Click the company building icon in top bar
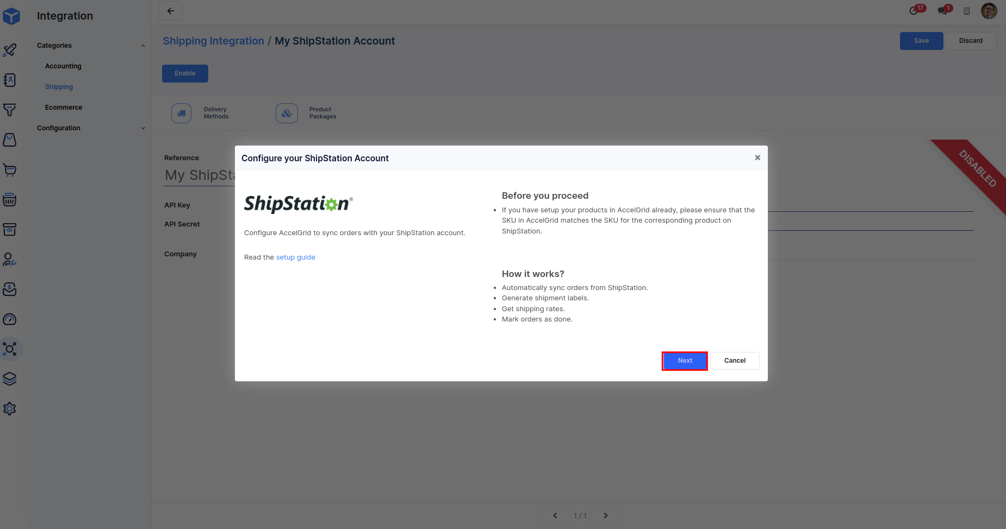Screen dimensions: 1006x529 click(966, 11)
